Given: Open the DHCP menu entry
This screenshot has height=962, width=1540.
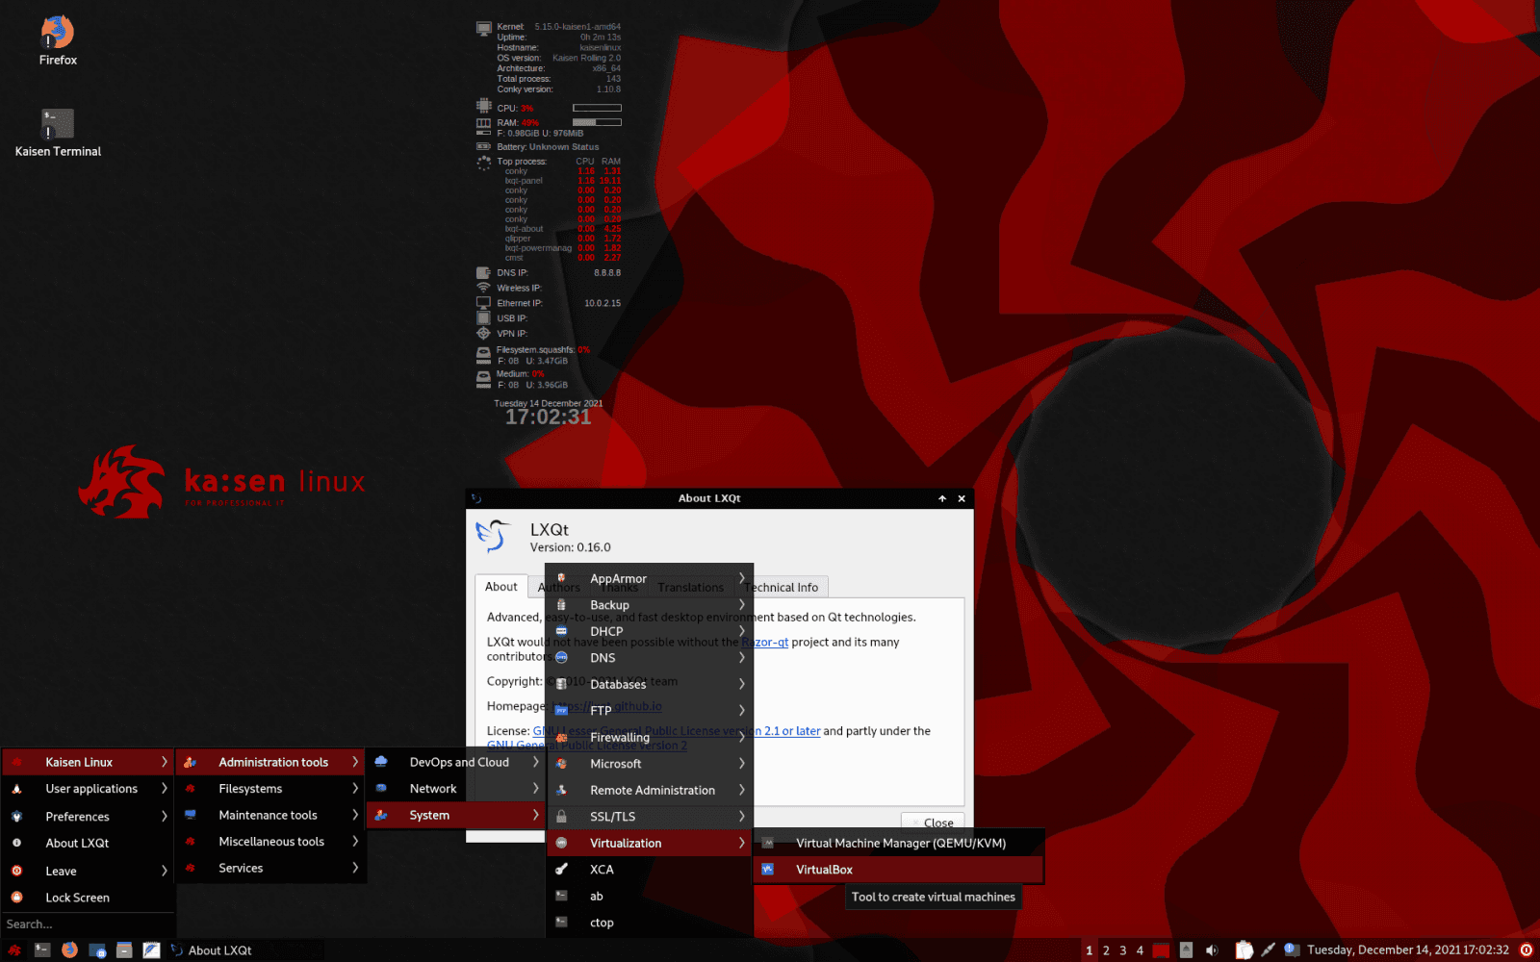Looking at the screenshot, I should coord(650,631).
